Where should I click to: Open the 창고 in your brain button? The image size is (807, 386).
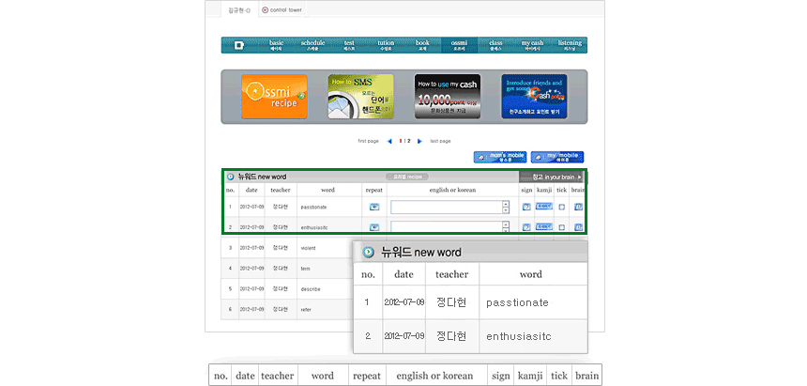click(x=551, y=177)
